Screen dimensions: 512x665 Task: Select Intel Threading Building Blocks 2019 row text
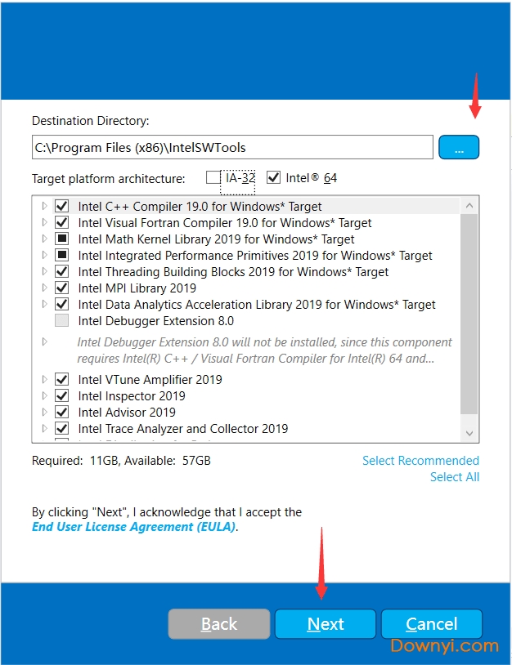click(x=233, y=272)
